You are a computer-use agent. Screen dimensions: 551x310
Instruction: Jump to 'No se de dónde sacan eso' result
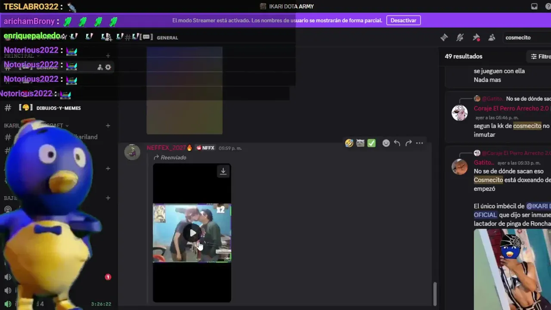click(509, 171)
